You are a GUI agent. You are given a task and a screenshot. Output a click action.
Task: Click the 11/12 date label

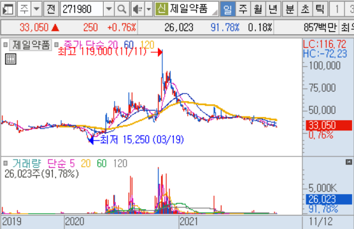pyautogui.click(x=321, y=221)
